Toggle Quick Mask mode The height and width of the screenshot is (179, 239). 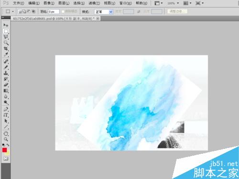[x=6, y=158]
